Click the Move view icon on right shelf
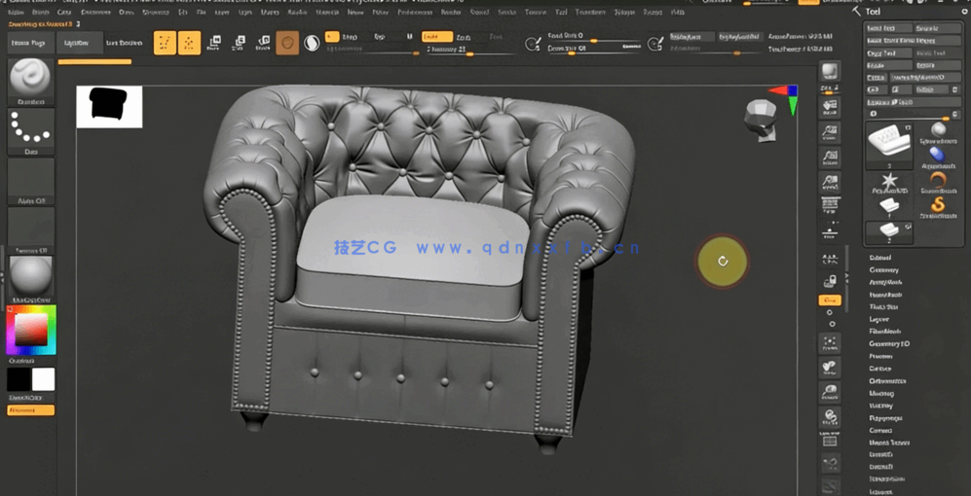This screenshot has height=496, width=971. pyautogui.click(x=830, y=368)
